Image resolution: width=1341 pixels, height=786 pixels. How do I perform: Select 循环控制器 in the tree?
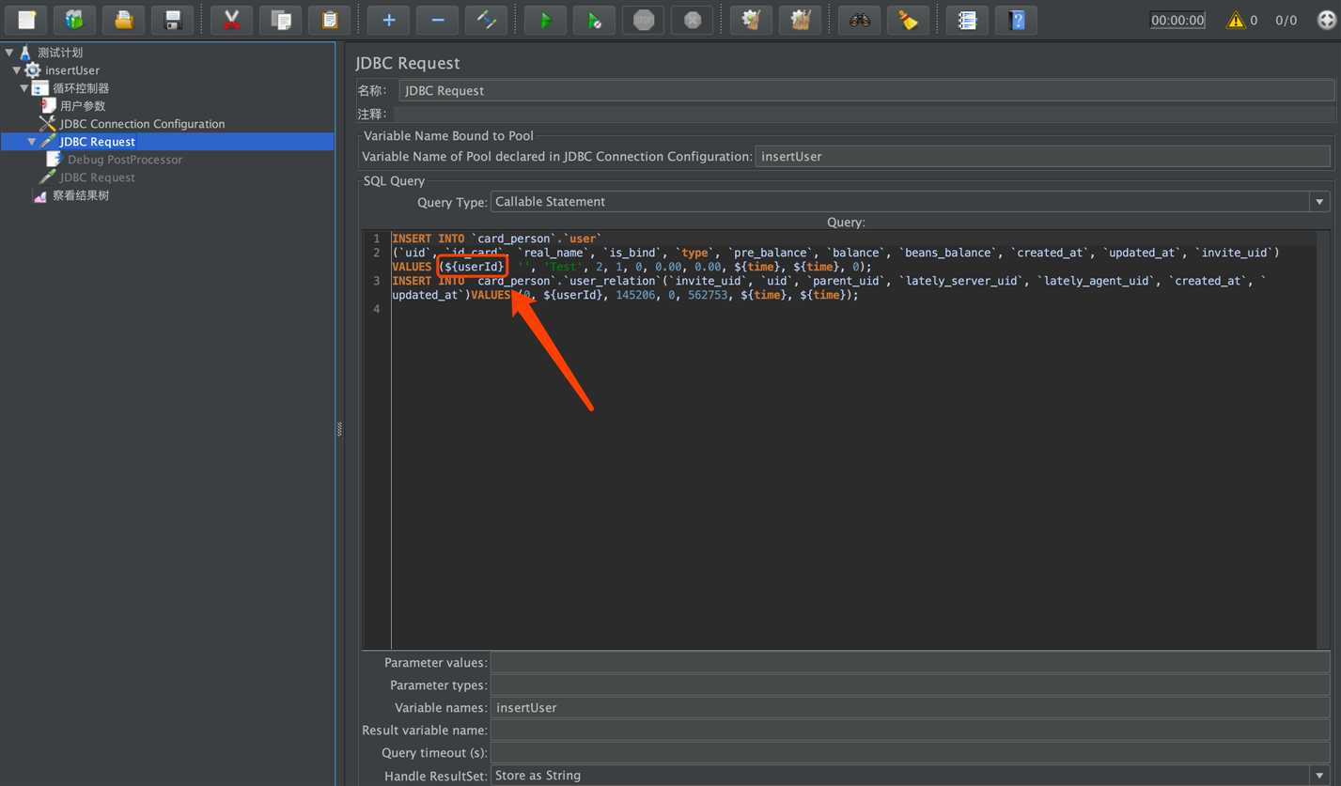click(x=81, y=88)
